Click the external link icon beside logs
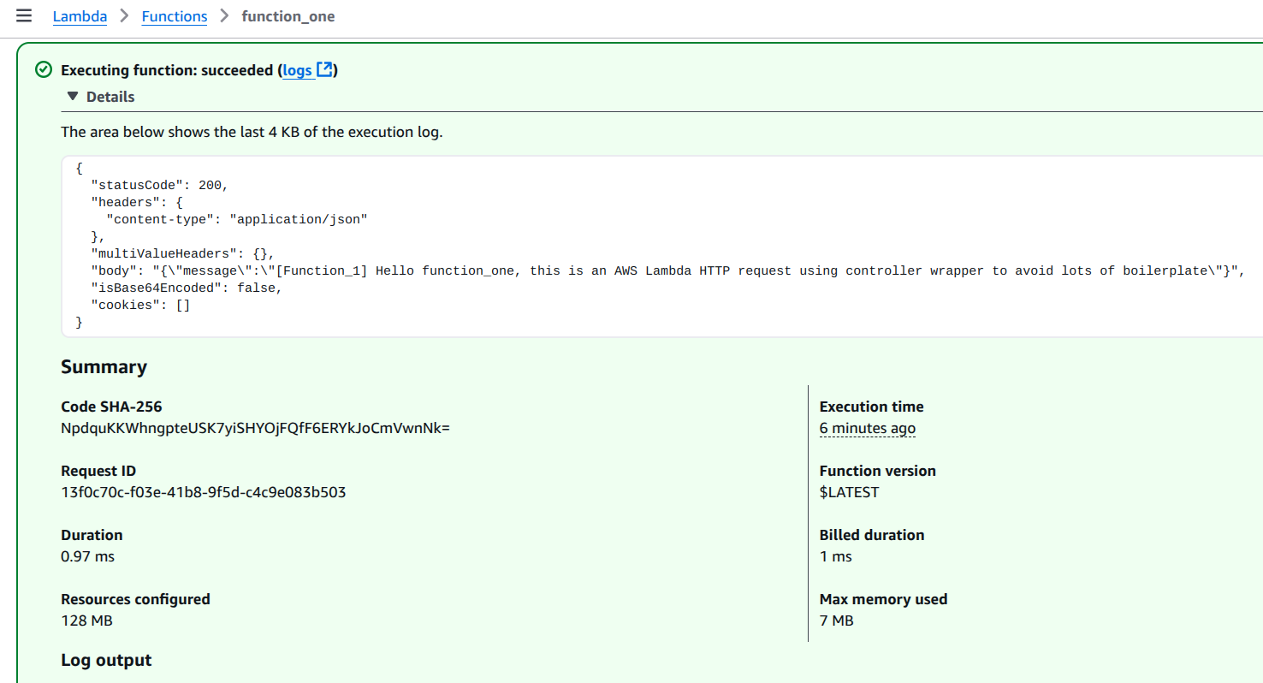 [324, 70]
